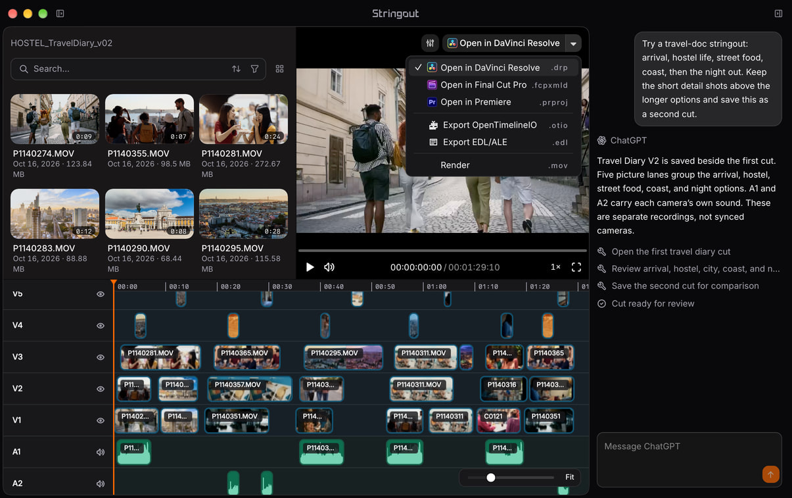Screen dimensions: 792x498
Task: Select Export OpenTimelineIO
Action: (x=494, y=125)
